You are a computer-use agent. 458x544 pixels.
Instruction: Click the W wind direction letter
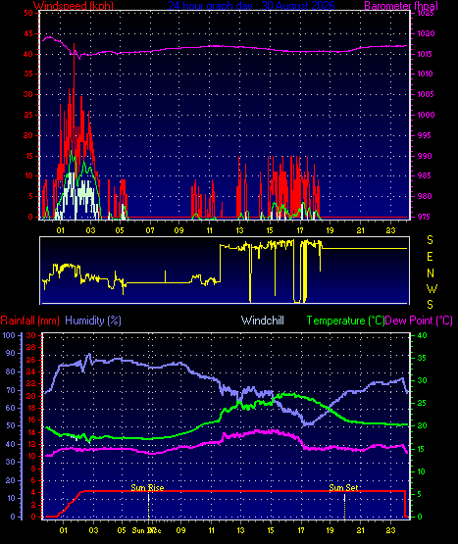[x=432, y=288]
